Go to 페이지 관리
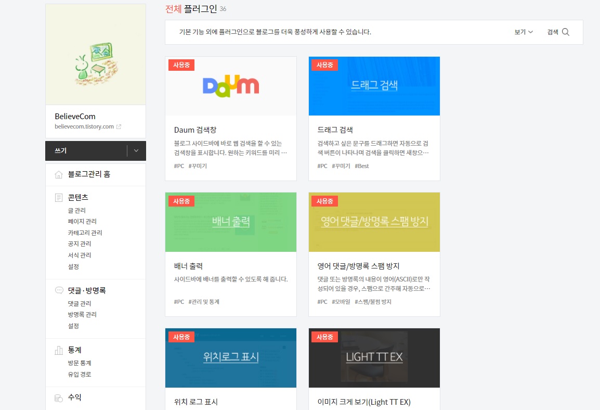The image size is (600, 410). [82, 221]
